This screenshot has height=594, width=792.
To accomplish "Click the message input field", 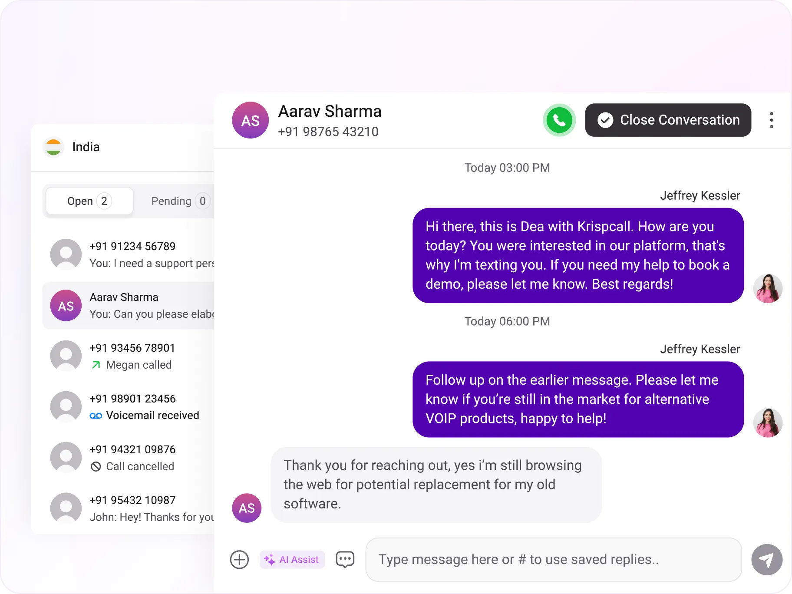I will point(554,560).
